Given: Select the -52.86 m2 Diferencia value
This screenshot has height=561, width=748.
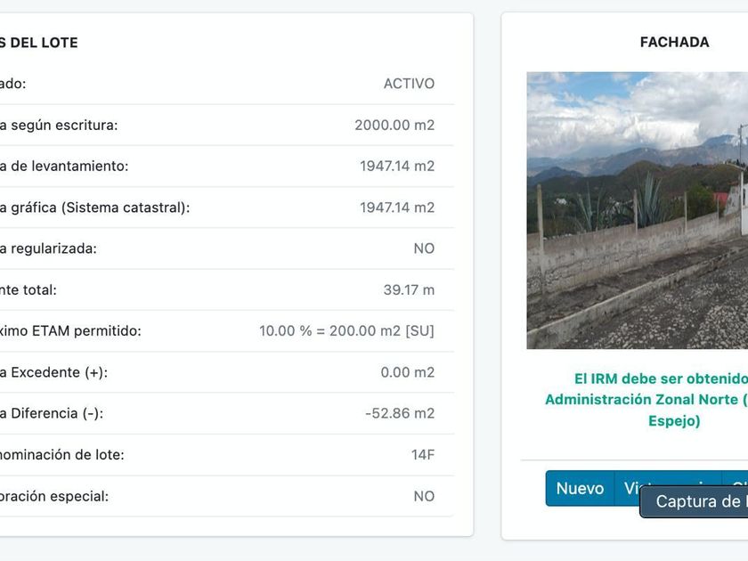Looking at the screenshot, I should (400, 413).
